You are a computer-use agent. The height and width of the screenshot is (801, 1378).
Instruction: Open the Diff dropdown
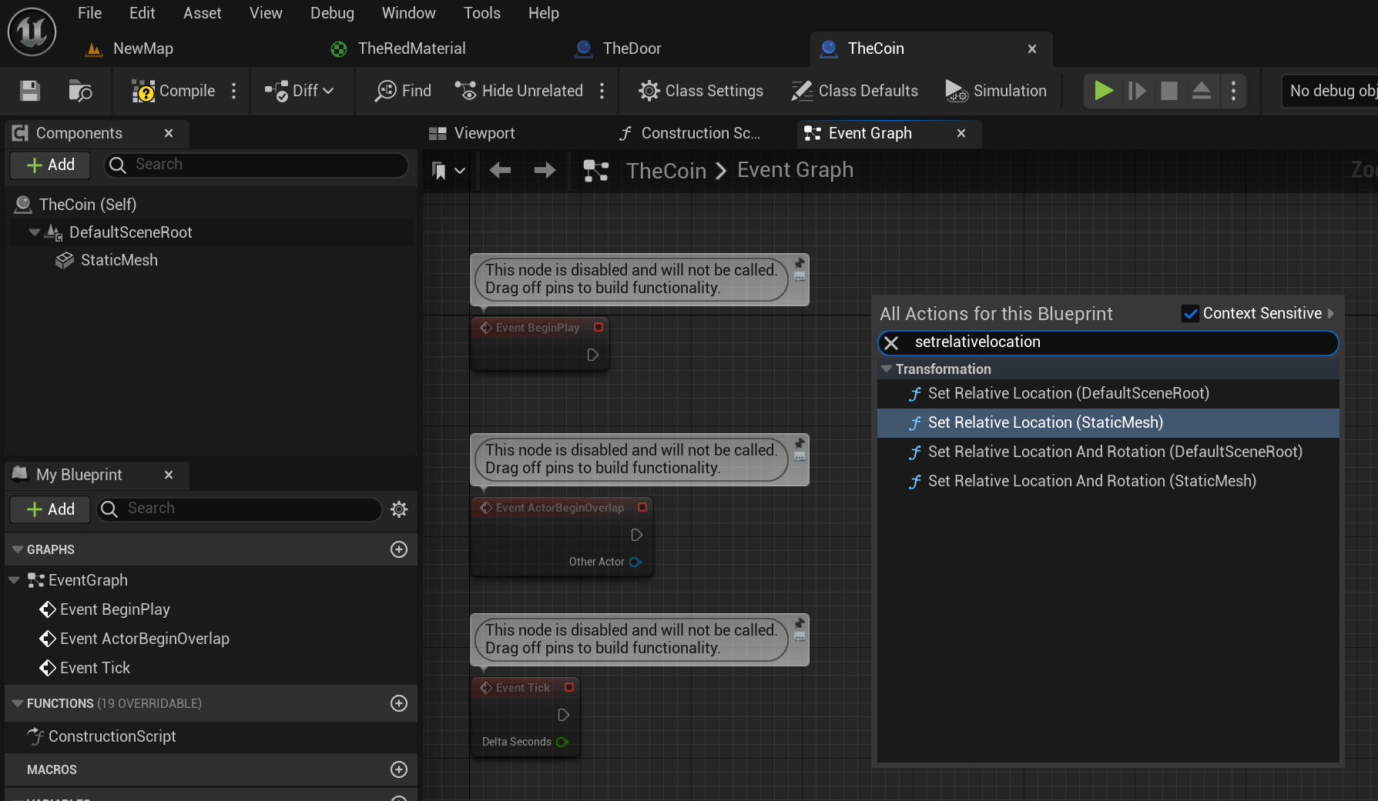(300, 91)
